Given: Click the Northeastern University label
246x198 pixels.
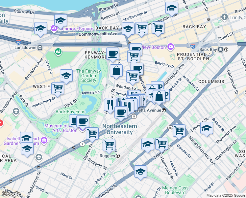Looking at the screenshot, I should (120, 129).
